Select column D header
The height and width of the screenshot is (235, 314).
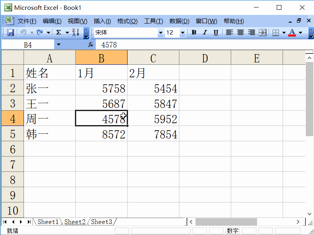205,57
